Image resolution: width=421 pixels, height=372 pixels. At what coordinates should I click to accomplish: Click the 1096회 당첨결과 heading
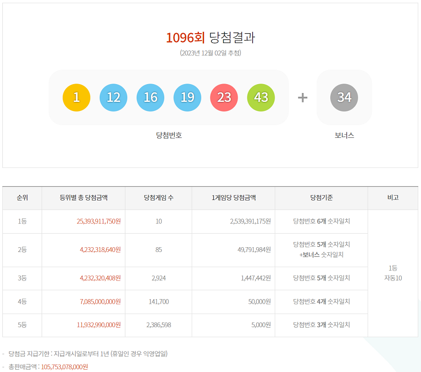[x=210, y=38]
